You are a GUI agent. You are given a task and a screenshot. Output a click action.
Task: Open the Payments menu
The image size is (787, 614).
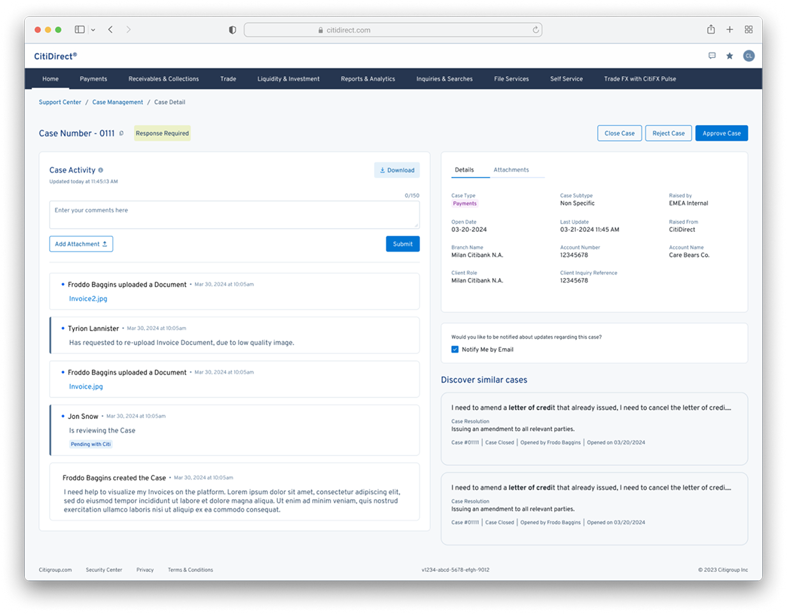point(93,79)
